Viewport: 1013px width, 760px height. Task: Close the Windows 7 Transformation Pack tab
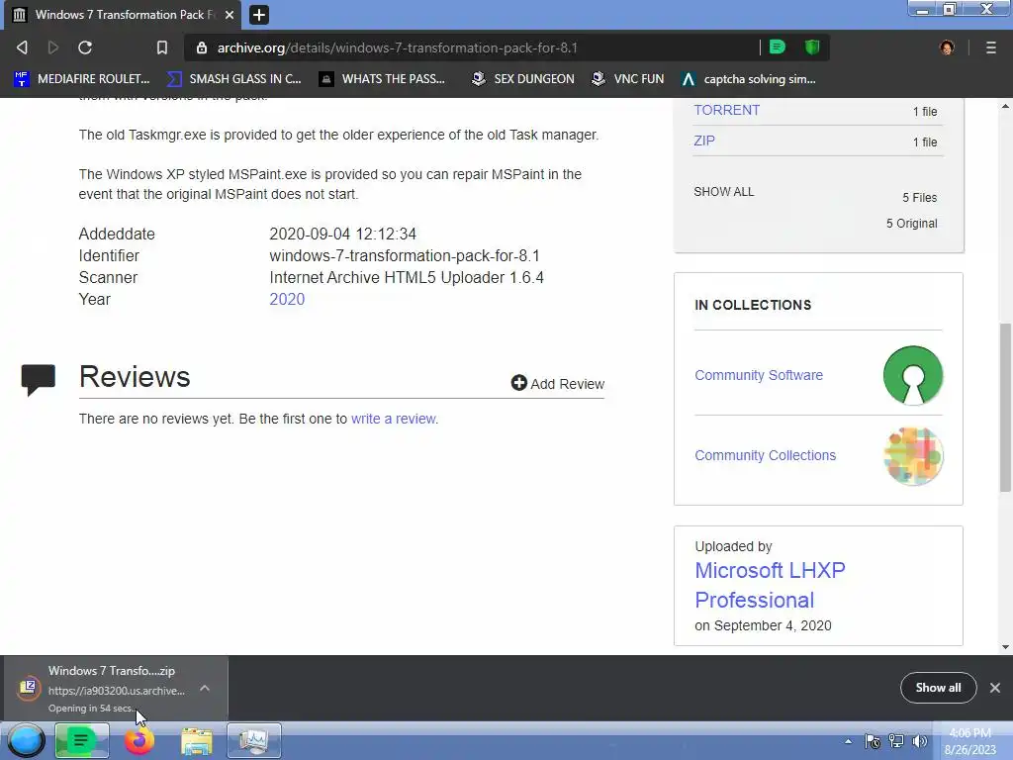[x=230, y=14]
